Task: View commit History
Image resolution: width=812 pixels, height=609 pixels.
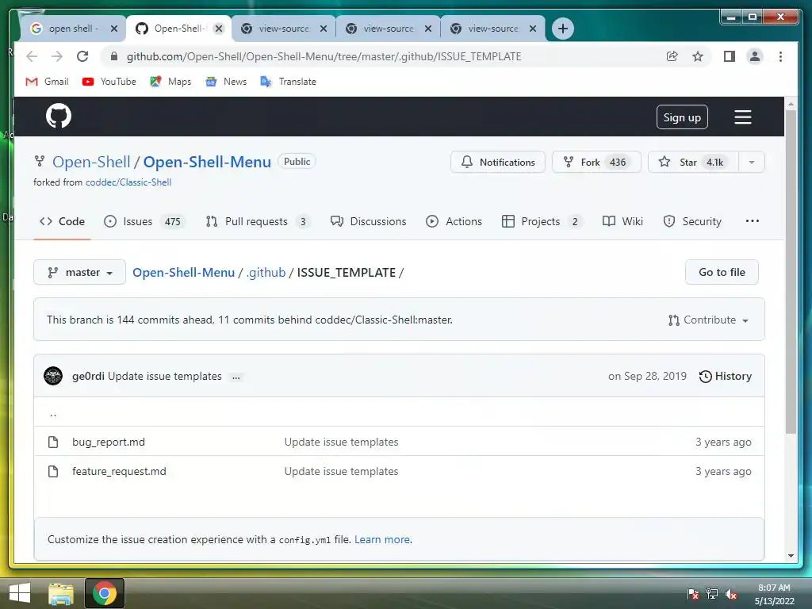Action: click(x=725, y=377)
